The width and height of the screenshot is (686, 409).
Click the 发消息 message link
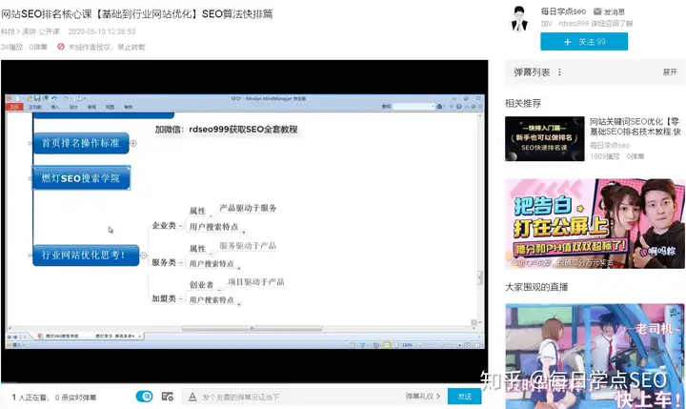click(614, 11)
